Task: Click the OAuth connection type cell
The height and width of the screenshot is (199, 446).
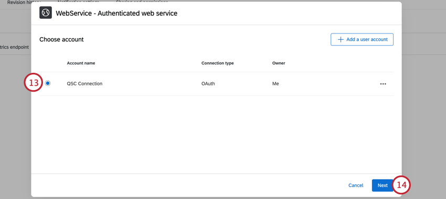Action: pos(208,84)
